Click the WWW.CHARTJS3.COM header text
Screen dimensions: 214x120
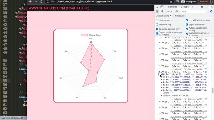tap(59, 8)
